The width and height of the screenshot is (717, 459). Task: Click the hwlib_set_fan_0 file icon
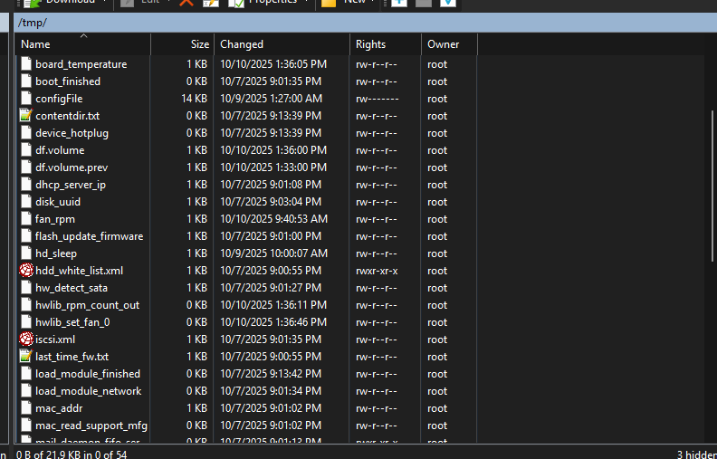click(26, 322)
